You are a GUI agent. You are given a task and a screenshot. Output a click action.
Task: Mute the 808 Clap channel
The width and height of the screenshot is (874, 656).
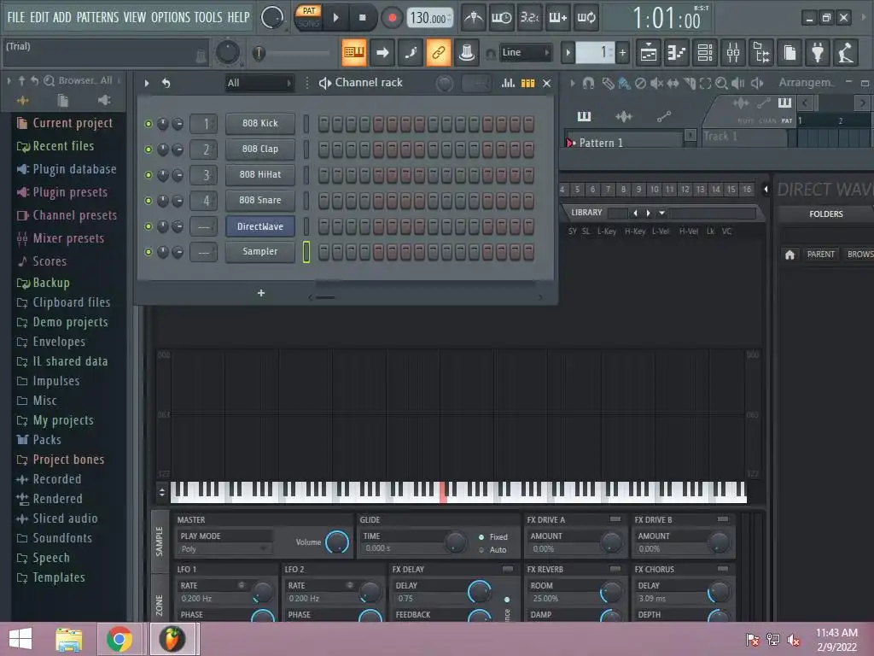[149, 149]
